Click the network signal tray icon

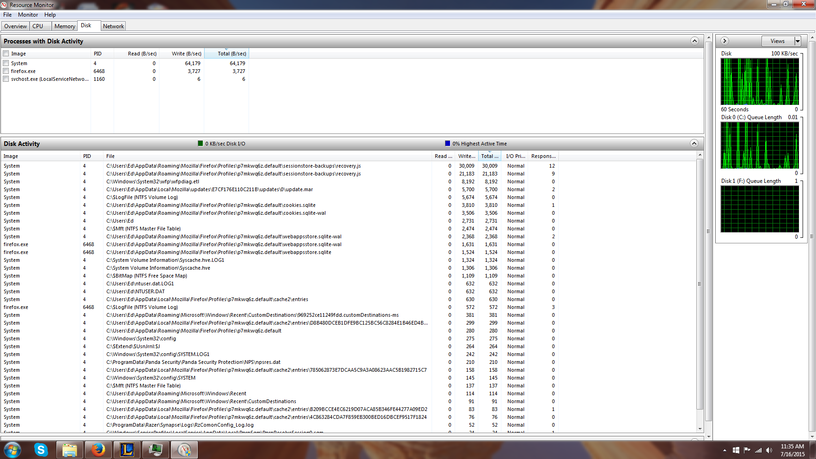(x=758, y=450)
